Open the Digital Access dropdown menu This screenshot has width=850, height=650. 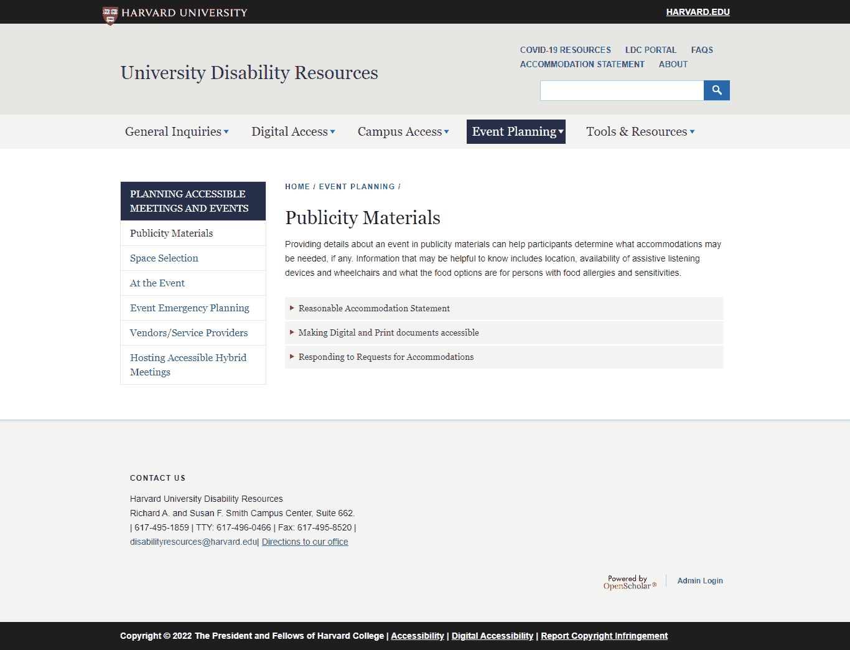pos(293,131)
